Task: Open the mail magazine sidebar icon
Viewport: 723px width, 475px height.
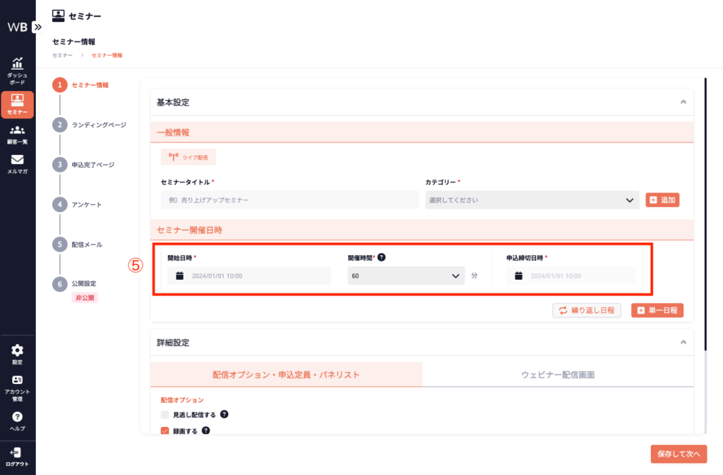Action: click(x=17, y=164)
